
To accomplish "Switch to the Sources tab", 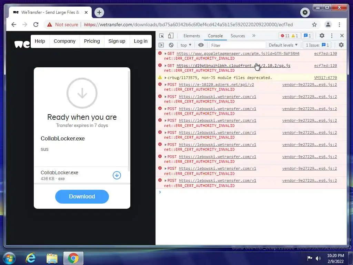I will [238, 36].
